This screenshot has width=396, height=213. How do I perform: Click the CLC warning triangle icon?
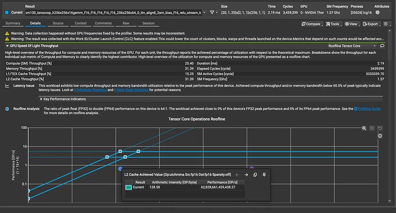[x=7, y=39]
